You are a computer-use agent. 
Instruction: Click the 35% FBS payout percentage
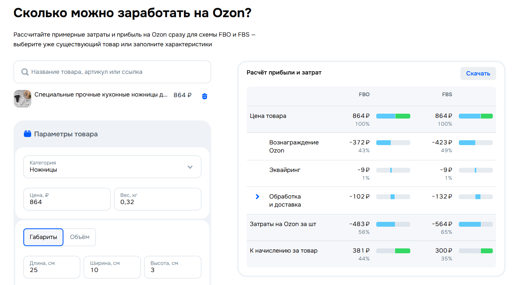point(447,259)
